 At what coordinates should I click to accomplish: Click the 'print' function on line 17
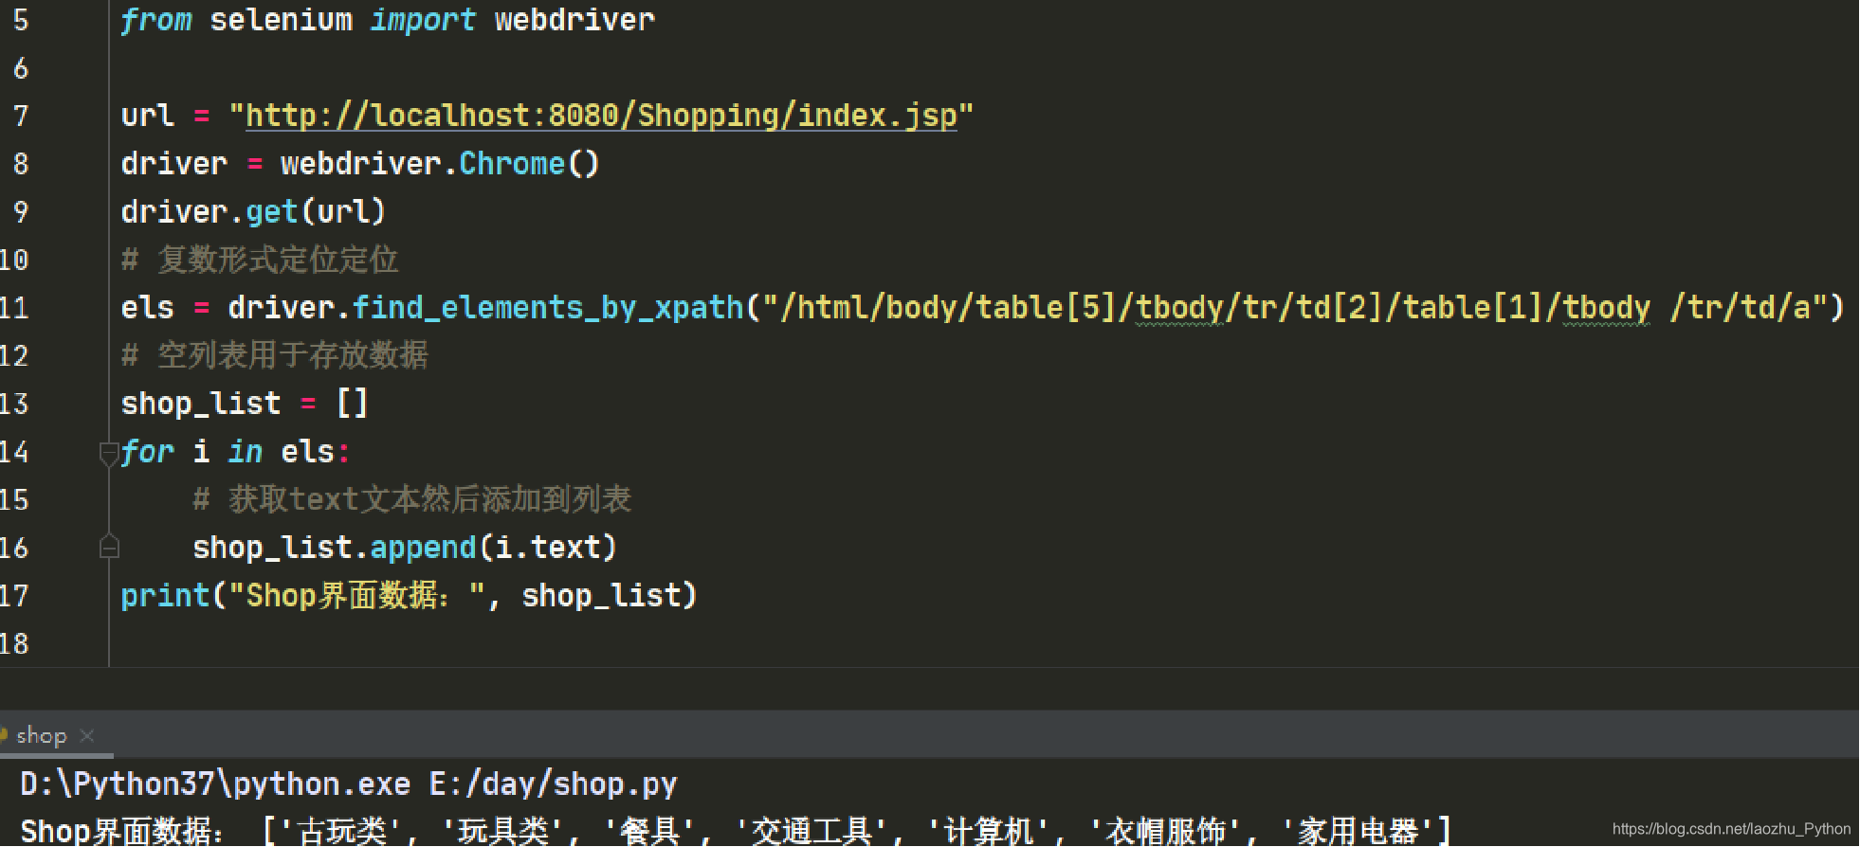point(165,596)
